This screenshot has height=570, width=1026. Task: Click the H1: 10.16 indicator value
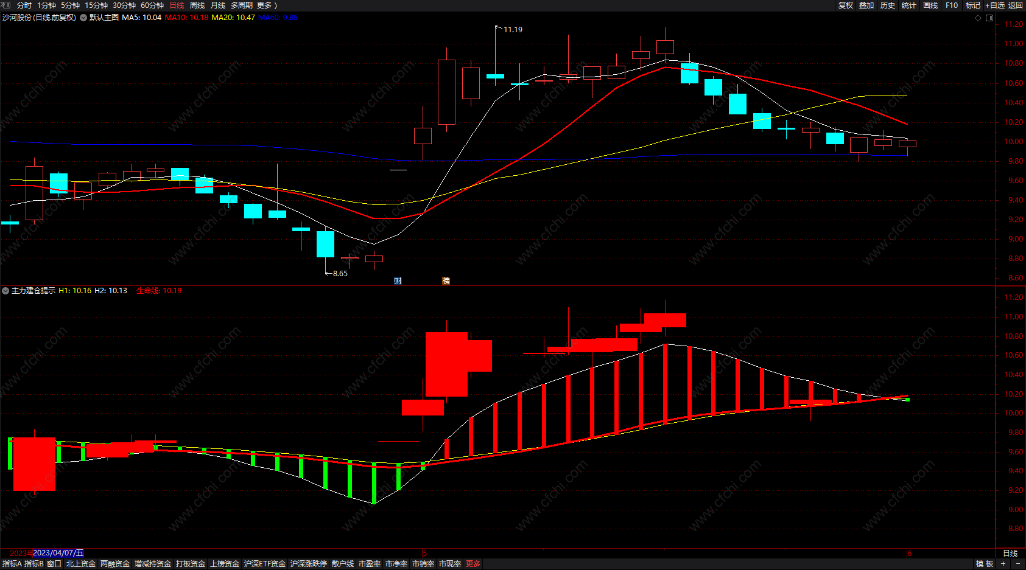coord(75,291)
